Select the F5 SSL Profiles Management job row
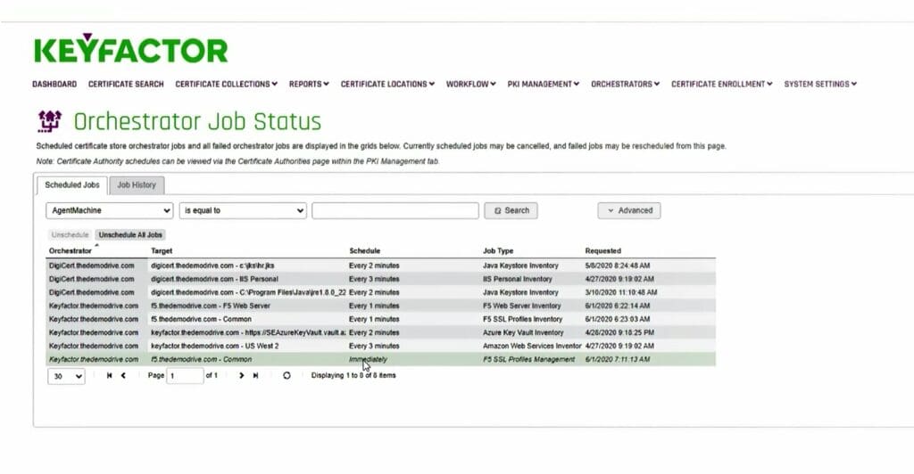Image resolution: width=914 pixels, height=474 pixels. [x=381, y=359]
